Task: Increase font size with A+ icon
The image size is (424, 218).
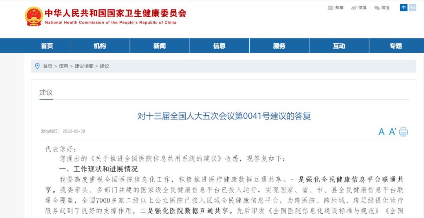Action: click(x=393, y=132)
